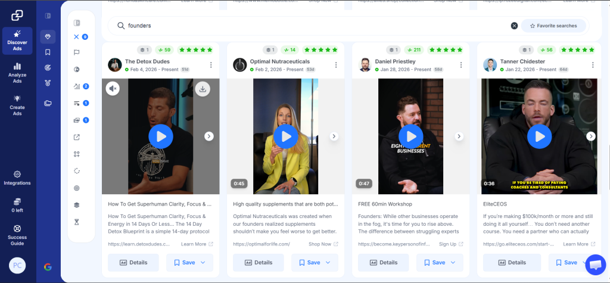610x283 pixels.
Task: Open Details for Daniel Priestley ad
Action: click(383, 263)
